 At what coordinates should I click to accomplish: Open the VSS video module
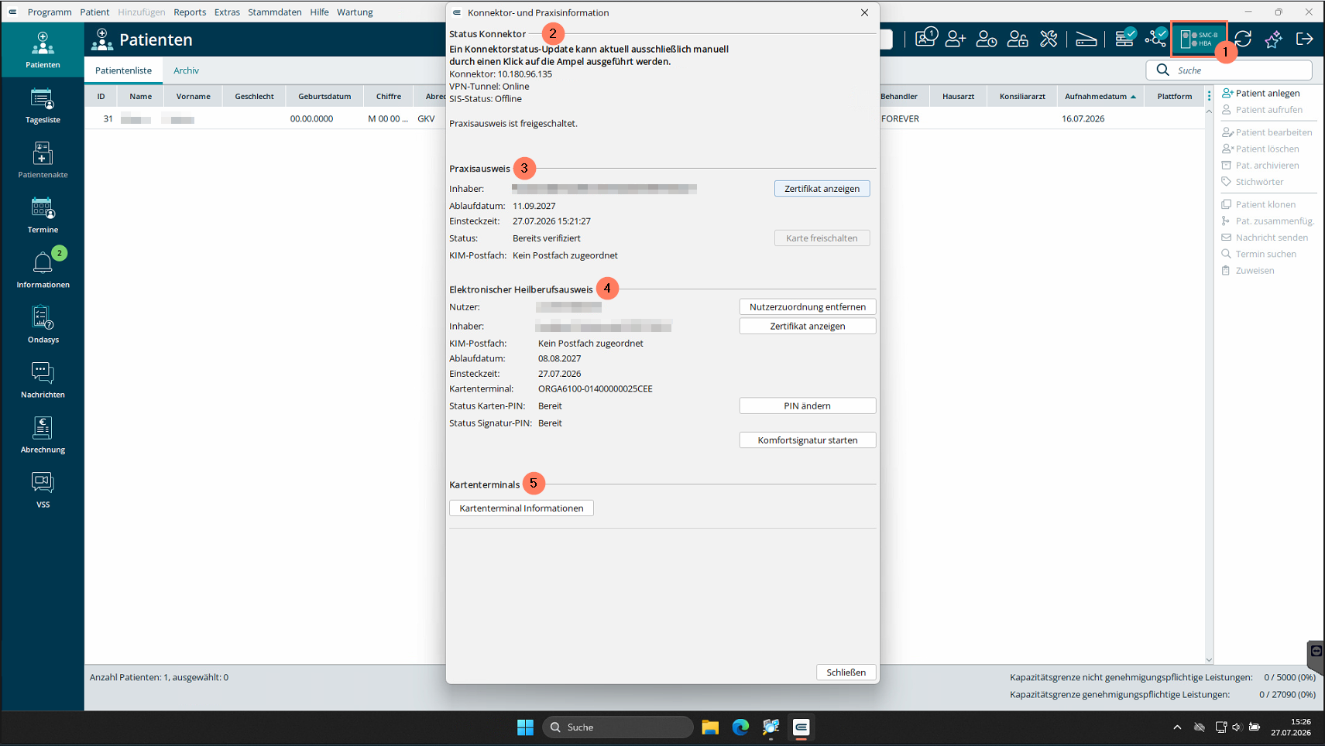coord(43,490)
